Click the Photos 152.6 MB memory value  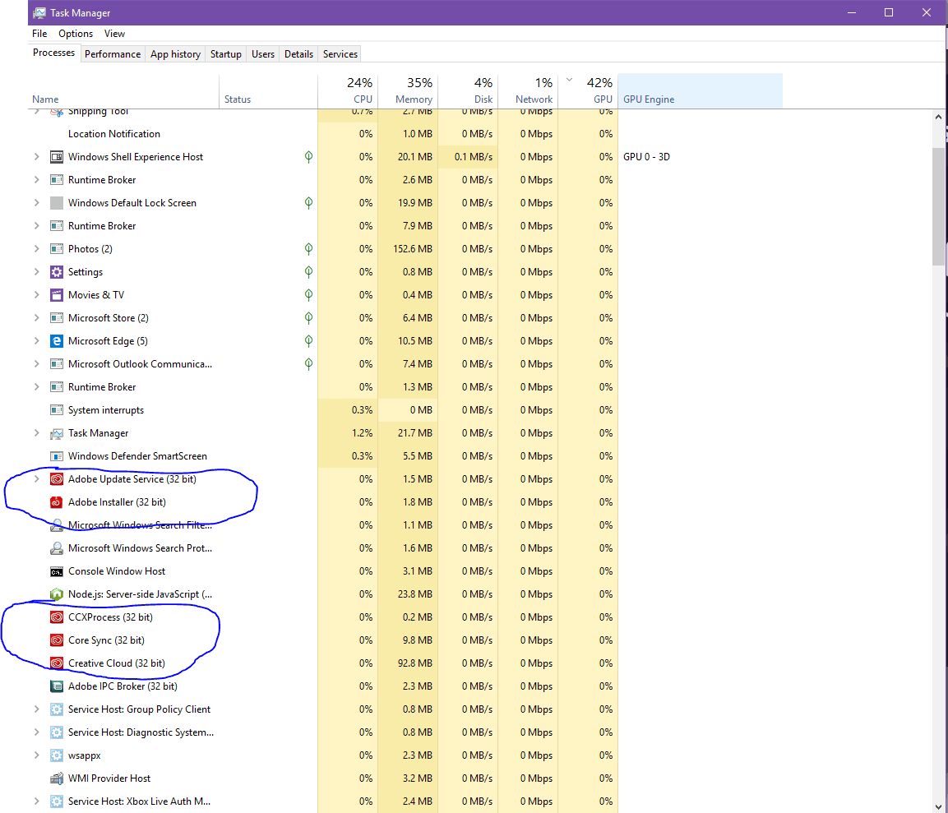click(x=412, y=249)
